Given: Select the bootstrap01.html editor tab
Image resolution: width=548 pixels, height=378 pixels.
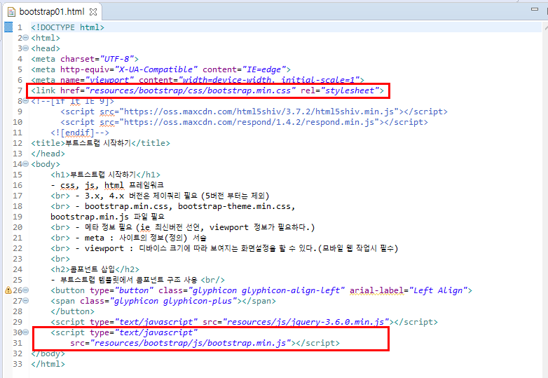Looking at the screenshot, I should point(53,12).
